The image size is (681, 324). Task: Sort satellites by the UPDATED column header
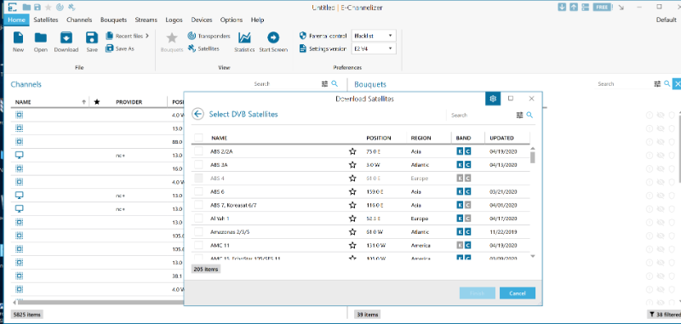(x=501, y=138)
